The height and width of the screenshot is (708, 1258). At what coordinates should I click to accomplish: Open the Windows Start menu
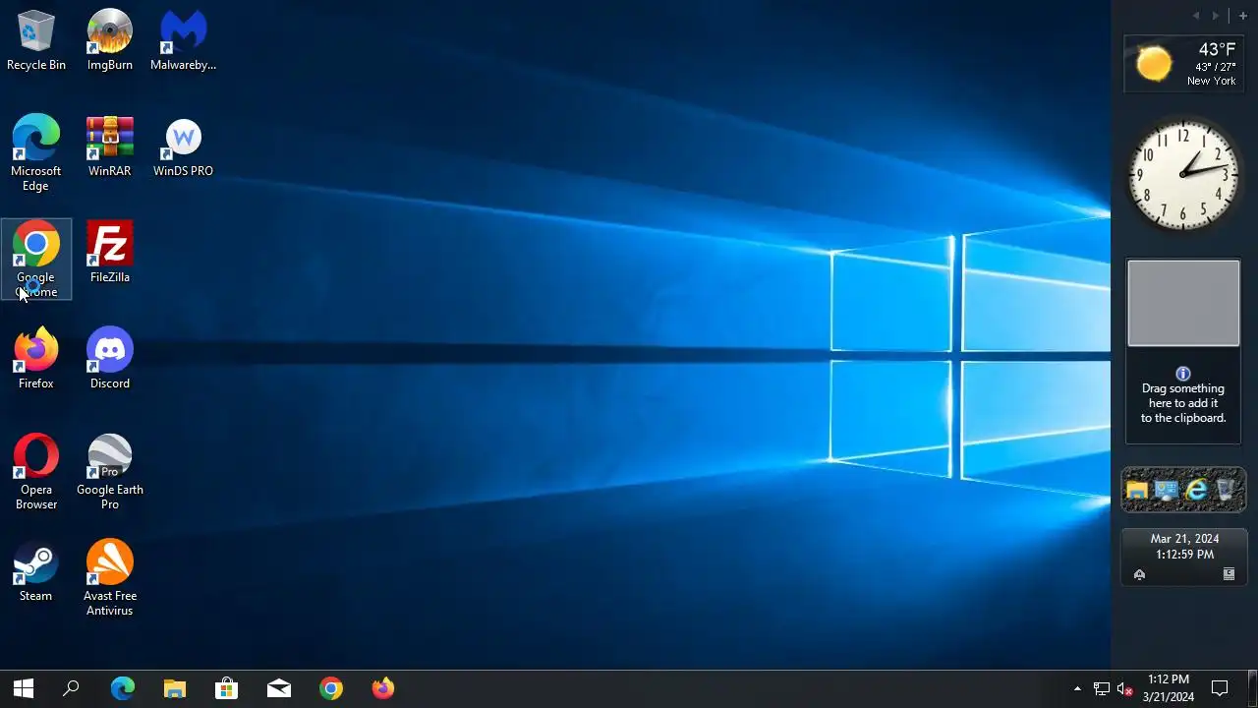[24, 688]
